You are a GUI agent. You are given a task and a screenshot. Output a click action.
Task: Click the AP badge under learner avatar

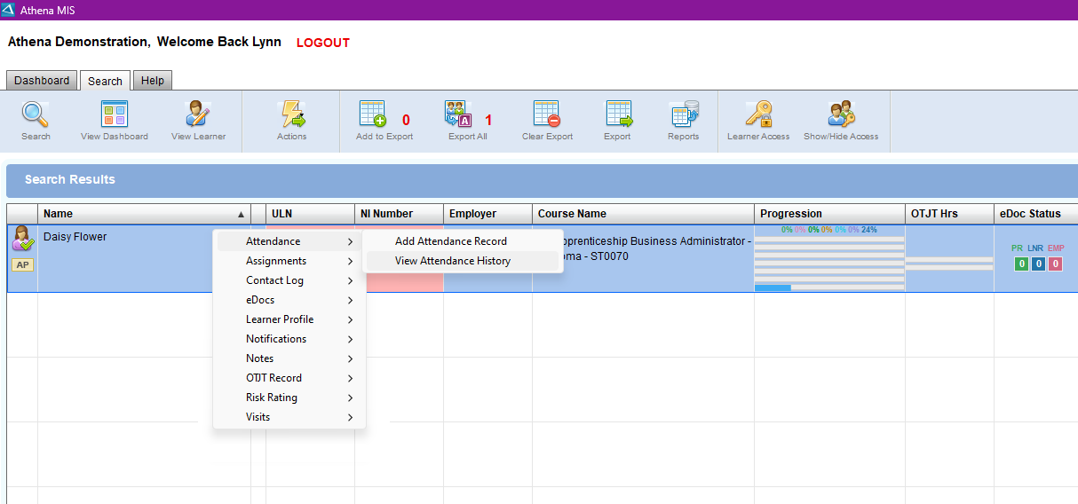pos(22,265)
